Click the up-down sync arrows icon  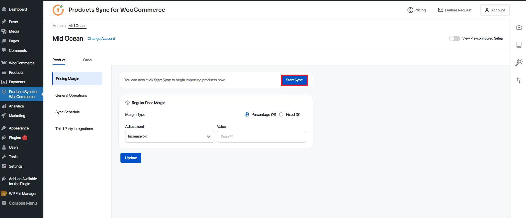pos(519,80)
